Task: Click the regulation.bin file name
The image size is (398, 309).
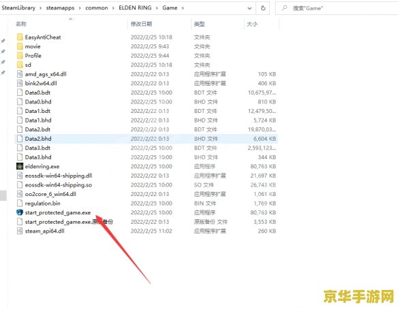Action: (43, 204)
